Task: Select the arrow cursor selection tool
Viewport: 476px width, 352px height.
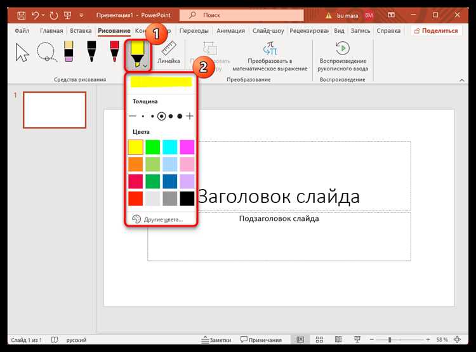Action: pyautogui.click(x=22, y=53)
